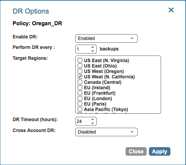Check the US East (Ohio) region
Screen dimensions: 186x165
[x=80, y=66]
